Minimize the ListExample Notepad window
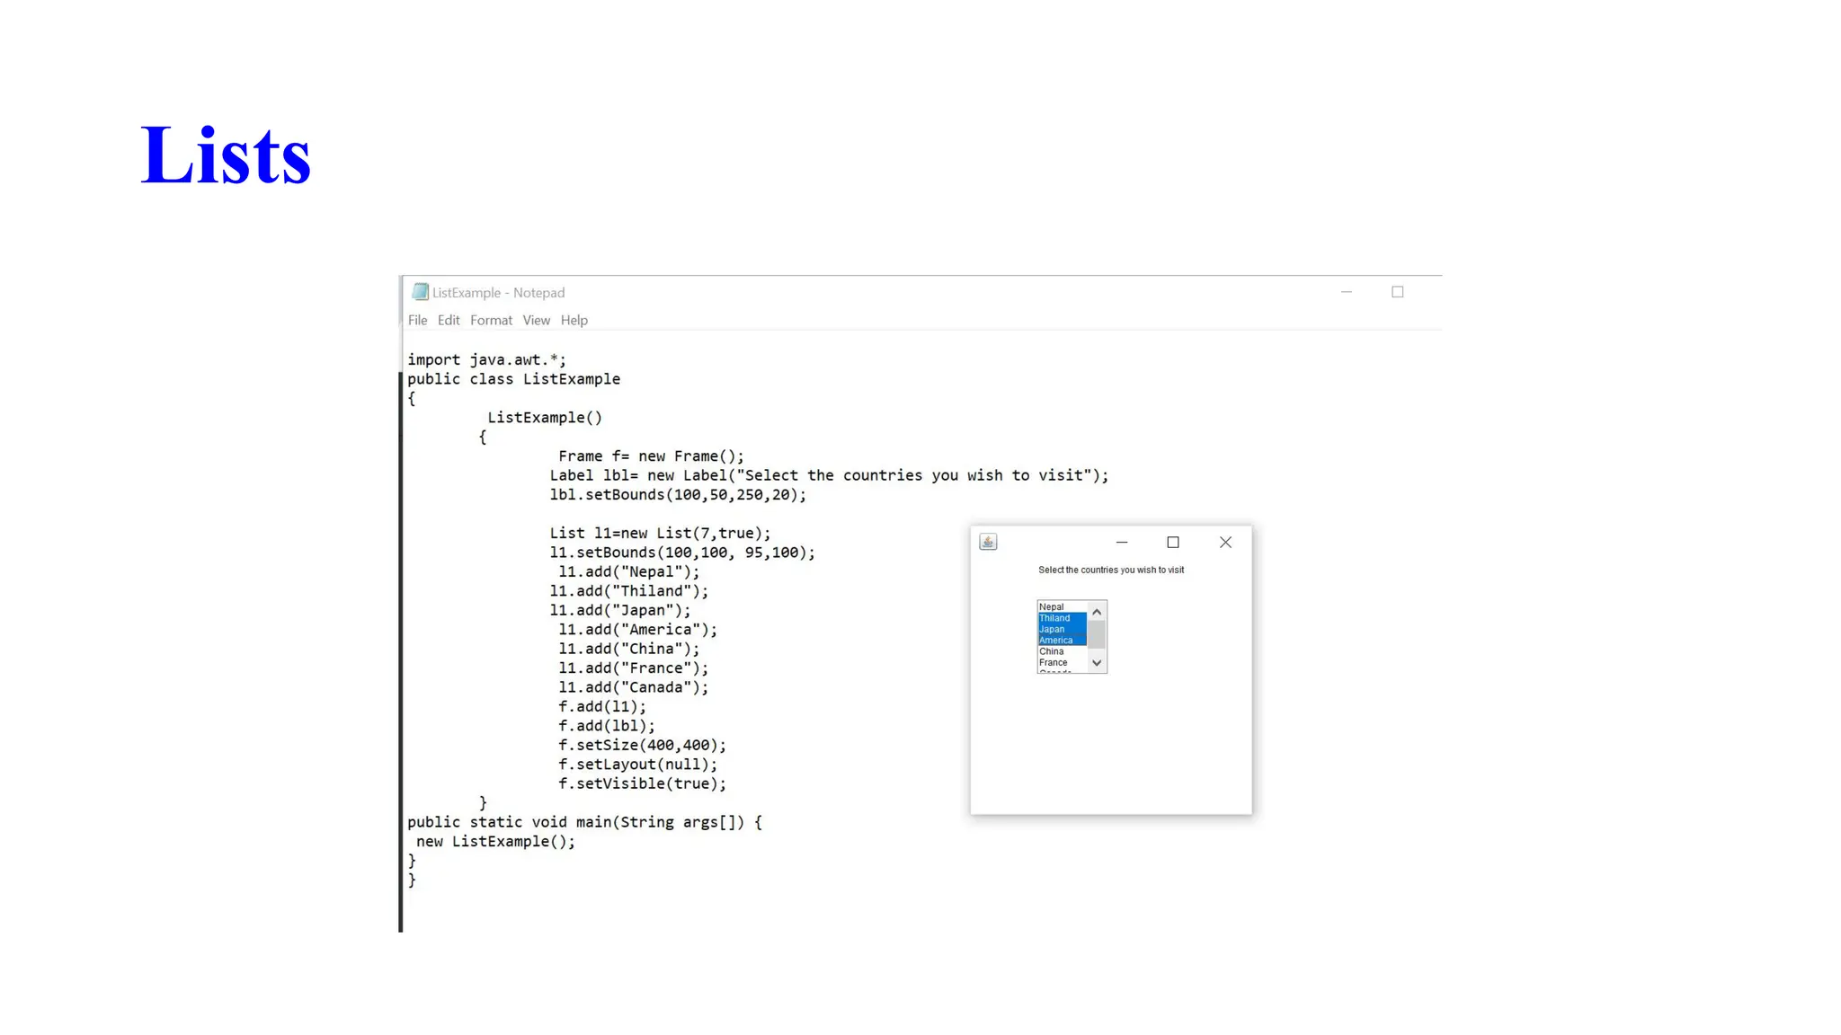Image resolution: width=1841 pixels, height=1035 pixels. (1347, 292)
